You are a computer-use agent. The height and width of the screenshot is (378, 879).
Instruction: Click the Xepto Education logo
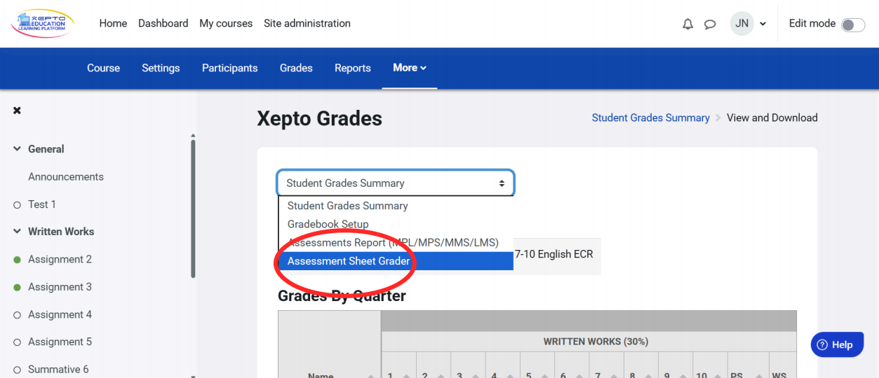(43, 24)
